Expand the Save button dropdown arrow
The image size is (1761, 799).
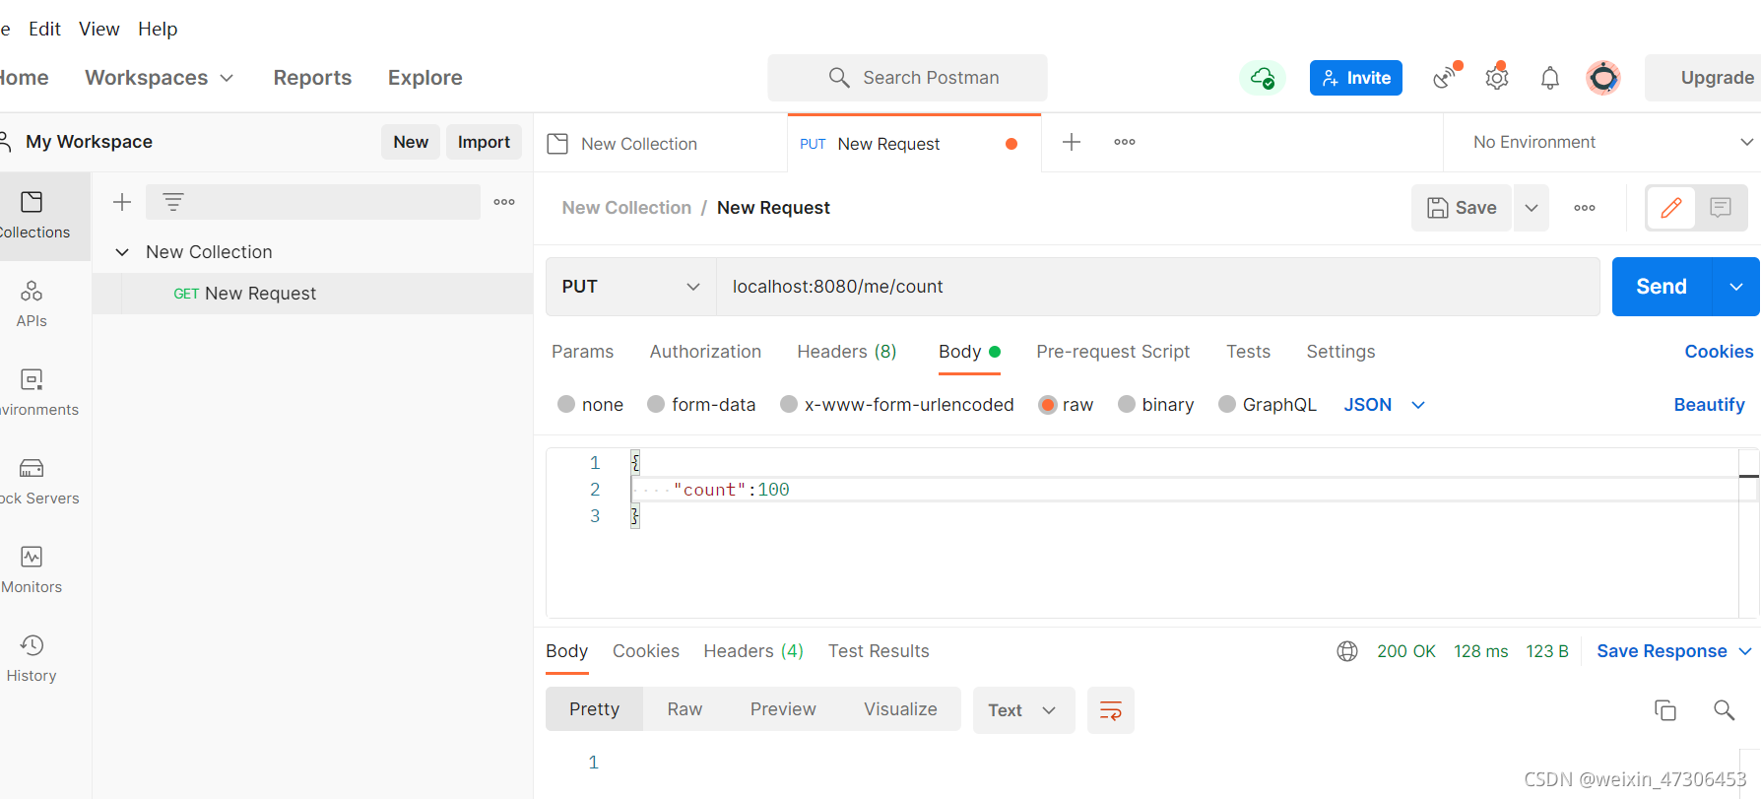coord(1532,208)
